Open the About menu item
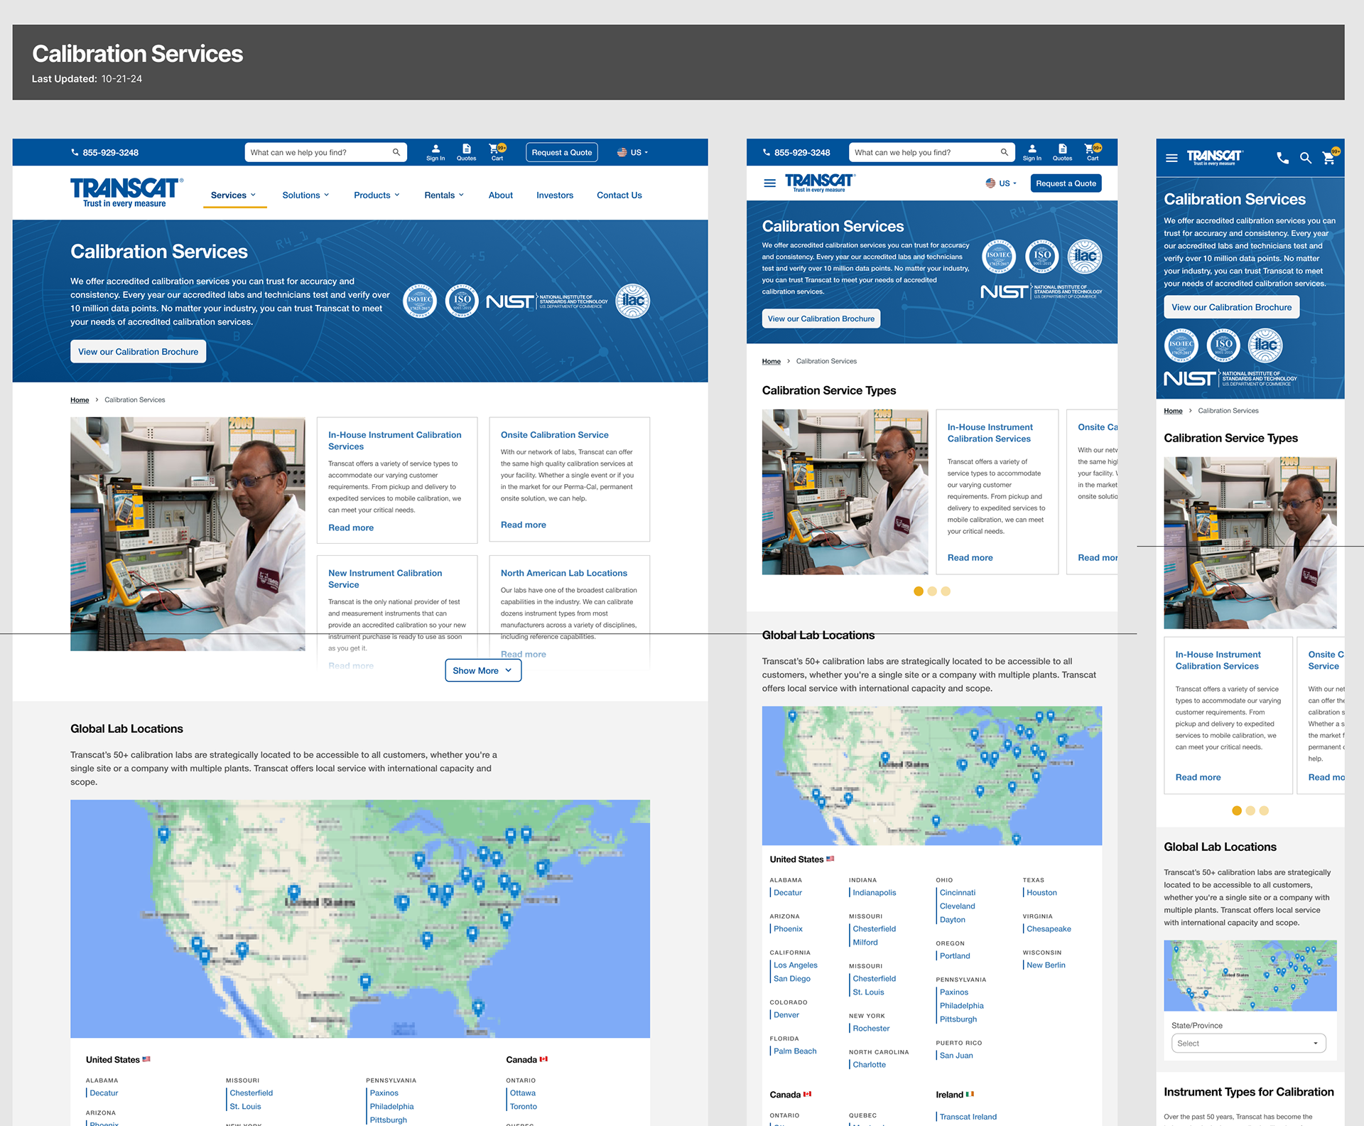The image size is (1364, 1126). coord(500,195)
